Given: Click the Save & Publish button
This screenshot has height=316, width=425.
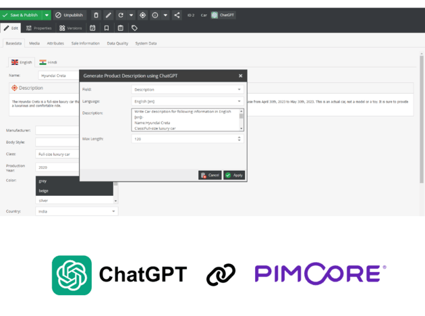Looking at the screenshot, I should point(21,15).
